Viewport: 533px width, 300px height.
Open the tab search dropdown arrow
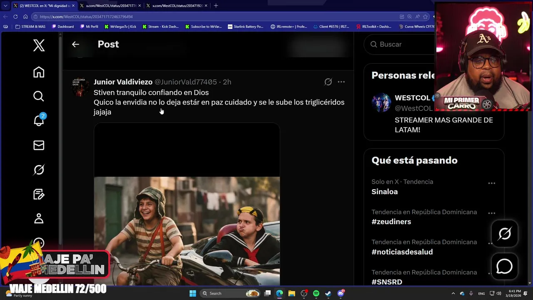(5, 6)
